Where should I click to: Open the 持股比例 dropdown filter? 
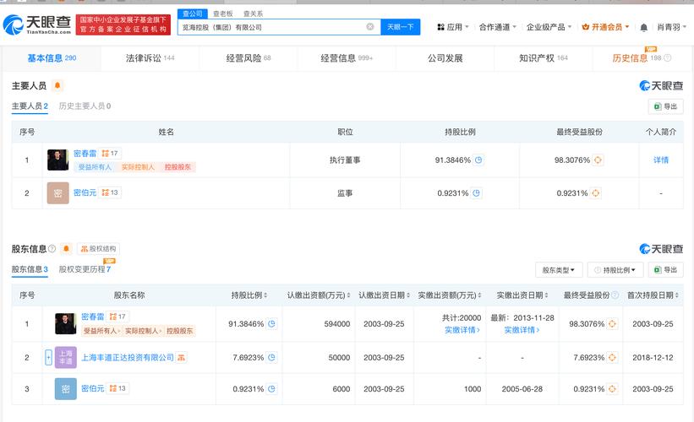pos(615,270)
